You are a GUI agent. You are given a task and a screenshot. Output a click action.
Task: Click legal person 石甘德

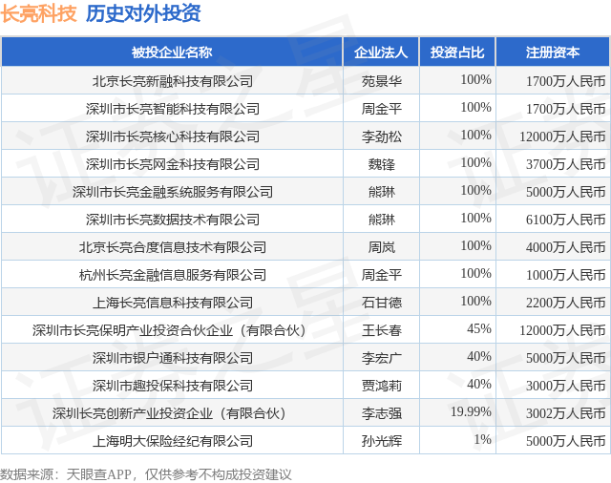tap(382, 303)
